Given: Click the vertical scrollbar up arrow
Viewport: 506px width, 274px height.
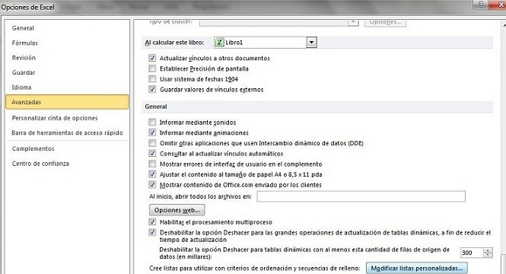Looking at the screenshot, I should pos(504,24).
